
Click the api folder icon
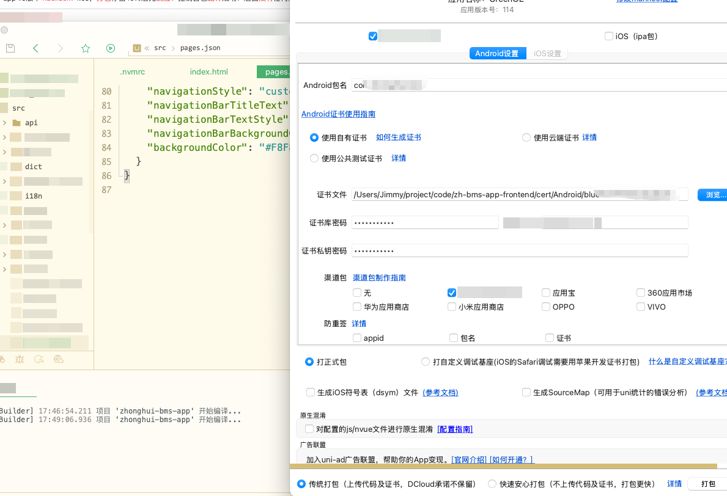click(x=17, y=123)
